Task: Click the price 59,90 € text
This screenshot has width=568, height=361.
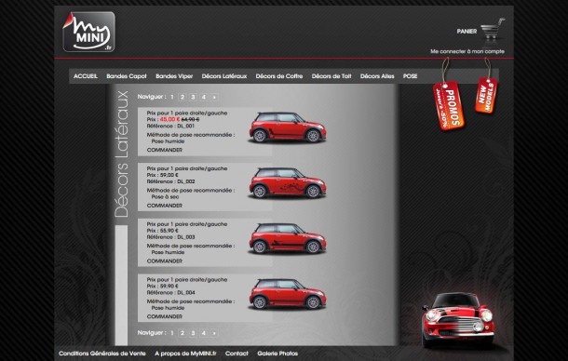Action: point(169,286)
